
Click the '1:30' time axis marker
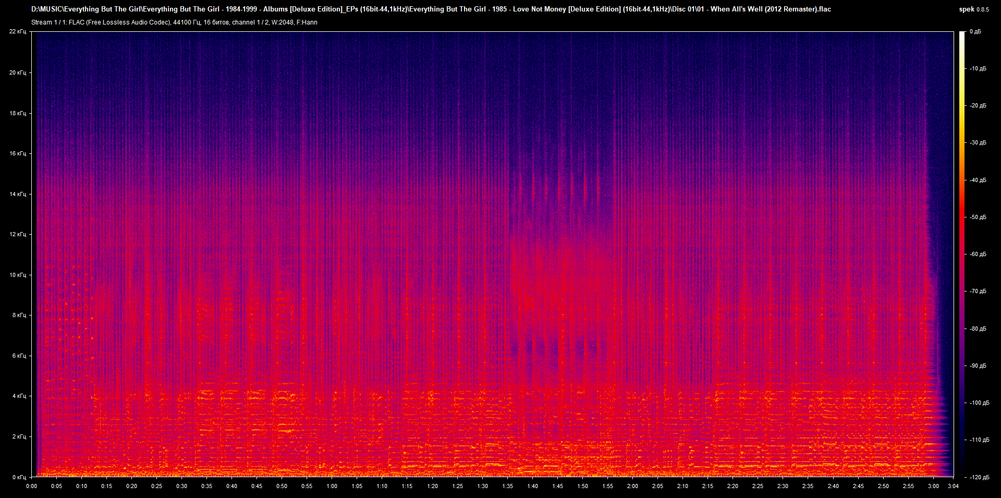[x=482, y=486]
